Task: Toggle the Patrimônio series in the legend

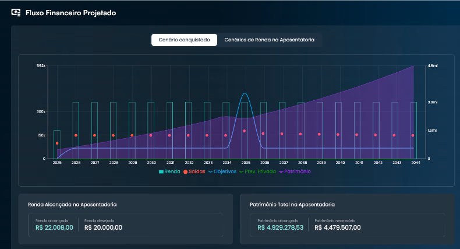Action: coord(295,171)
